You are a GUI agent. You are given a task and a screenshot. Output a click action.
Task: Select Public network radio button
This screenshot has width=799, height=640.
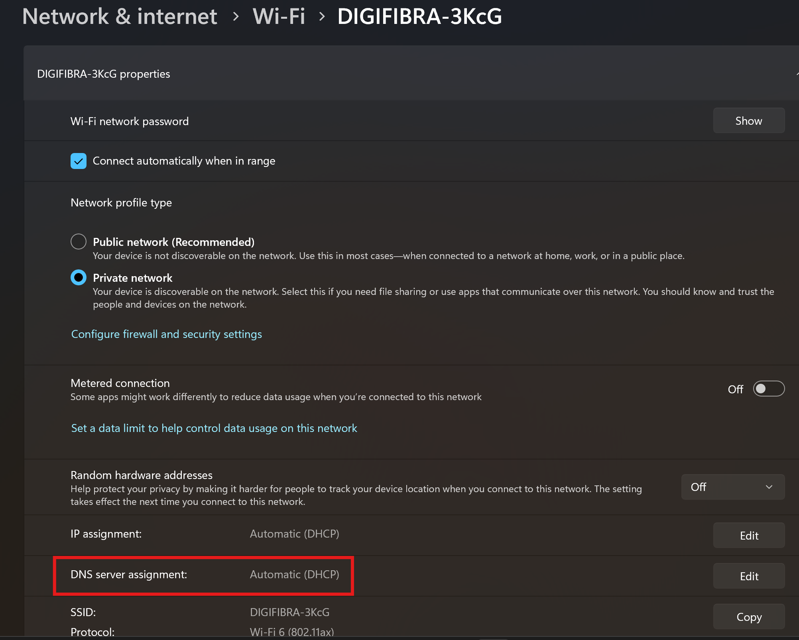pos(79,241)
